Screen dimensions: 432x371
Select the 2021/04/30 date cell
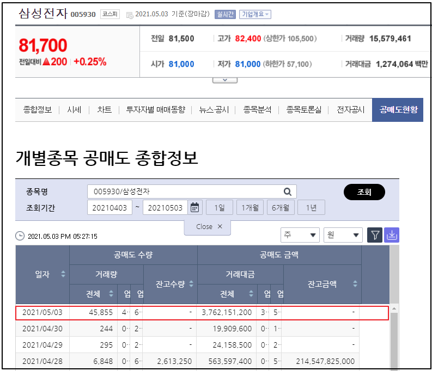(x=42, y=329)
